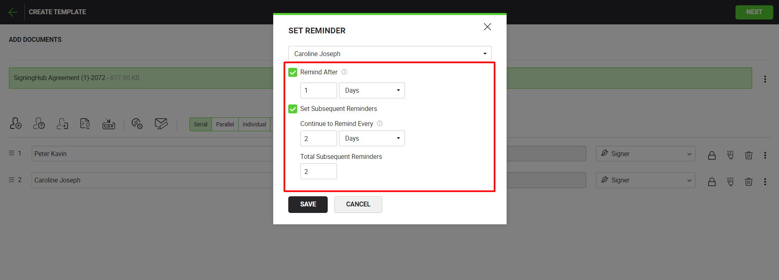Click the green back arrow icon

click(13, 12)
